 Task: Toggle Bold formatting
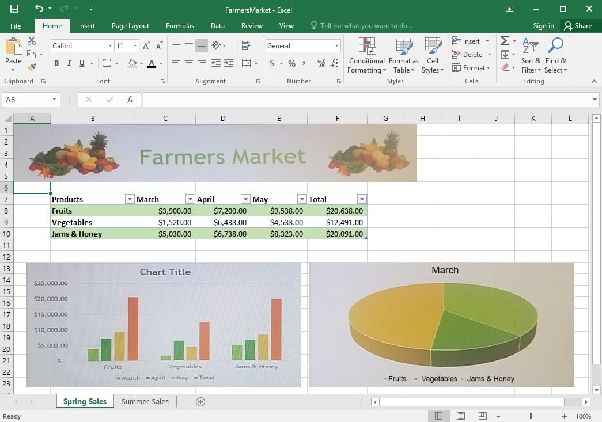point(56,63)
